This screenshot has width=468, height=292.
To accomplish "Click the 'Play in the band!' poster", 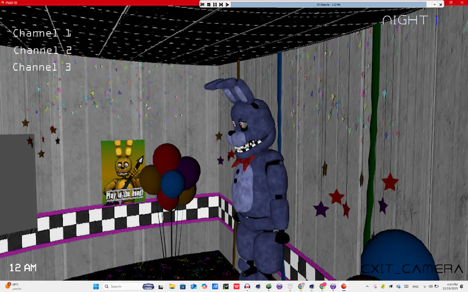I will point(123,172).
